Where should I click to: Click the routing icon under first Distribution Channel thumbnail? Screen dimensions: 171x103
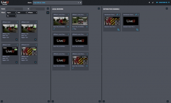tap(118, 30)
